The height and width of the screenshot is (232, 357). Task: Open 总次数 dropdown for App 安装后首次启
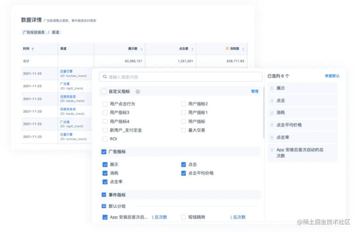(x=160, y=217)
